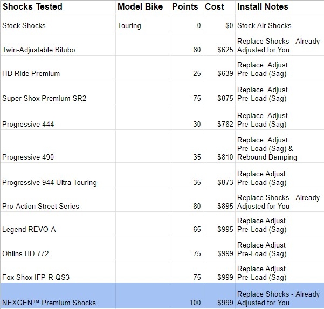The image size is (324, 309).
Task: Click the Super Shox Premium SR2 install note
Action: 280,92
